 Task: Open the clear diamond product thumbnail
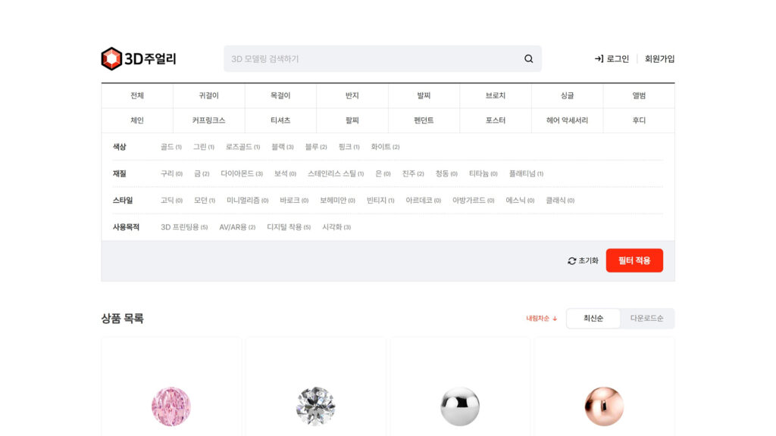pyautogui.click(x=315, y=406)
